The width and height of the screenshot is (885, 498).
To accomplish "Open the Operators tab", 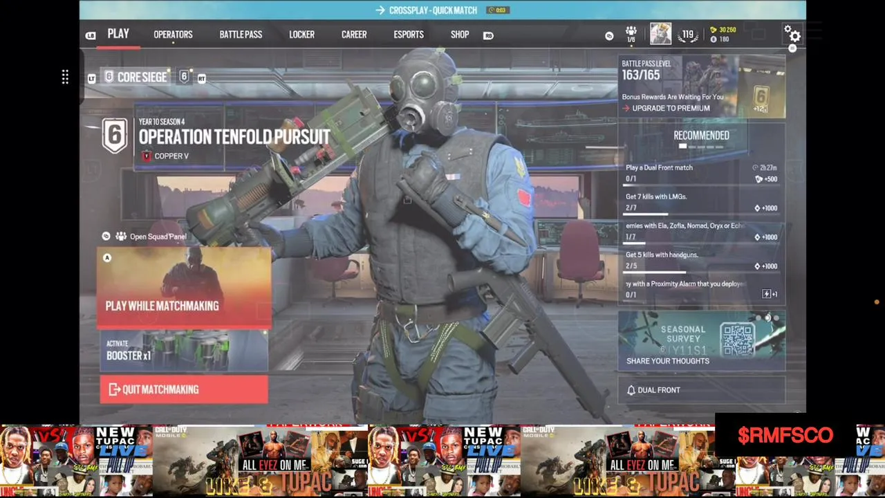I will pyautogui.click(x=173, y=35).
